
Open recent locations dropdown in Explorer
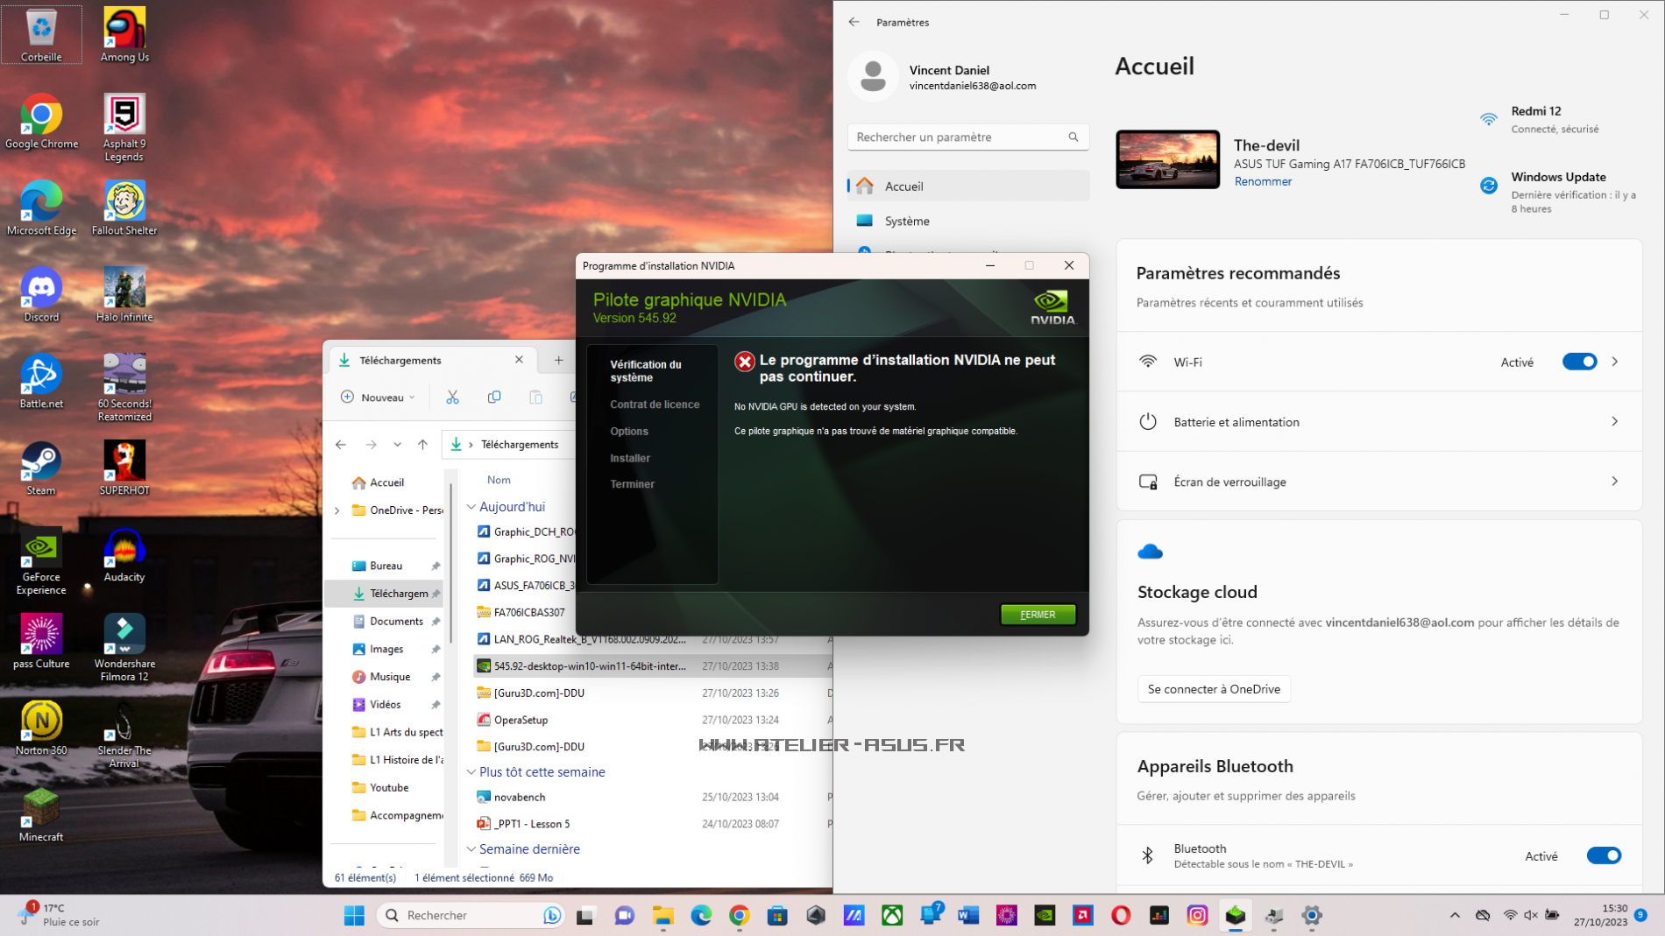pyautogui.click(x=397, y=445)
